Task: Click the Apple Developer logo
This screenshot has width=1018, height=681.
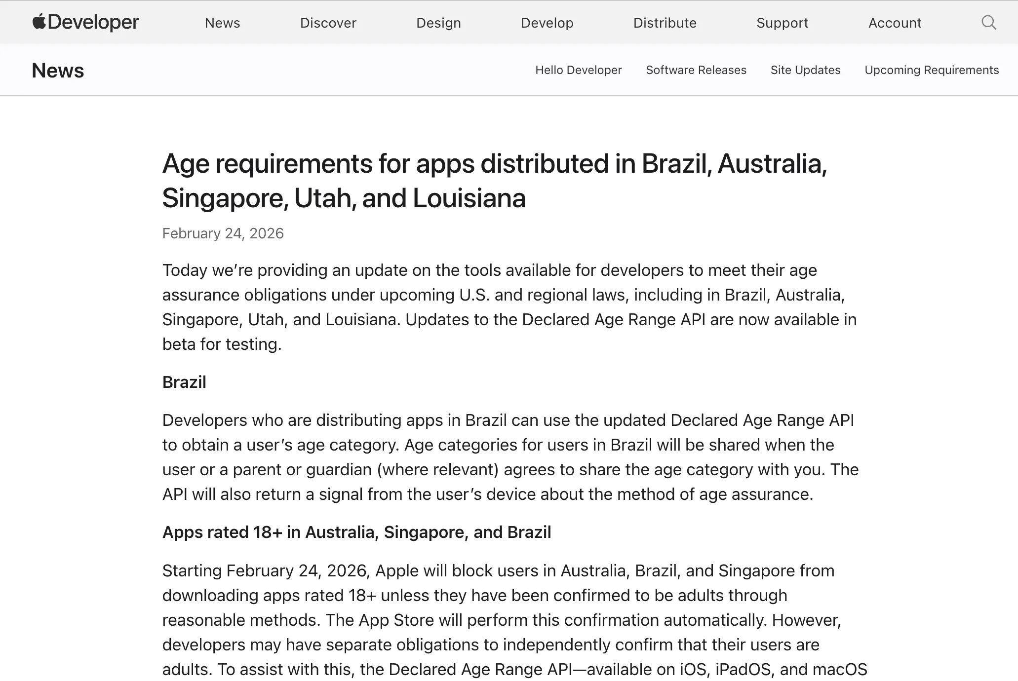Action: click(85, 23)
